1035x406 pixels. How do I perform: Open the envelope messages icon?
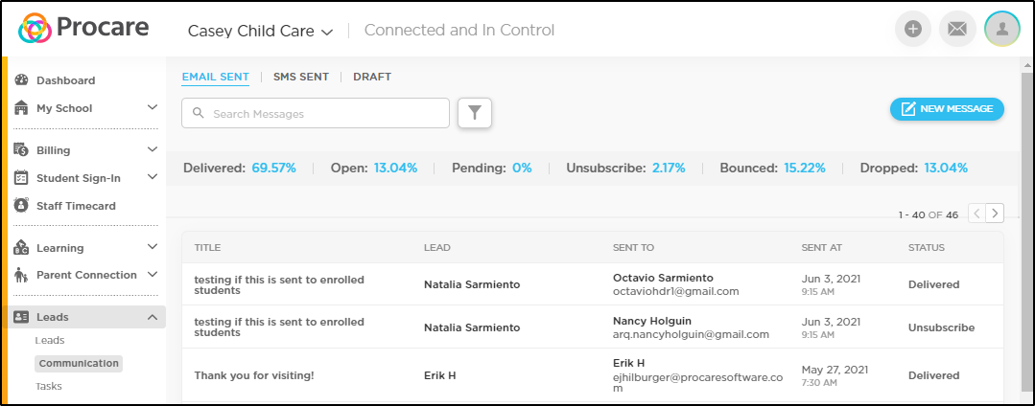point(957,29)
